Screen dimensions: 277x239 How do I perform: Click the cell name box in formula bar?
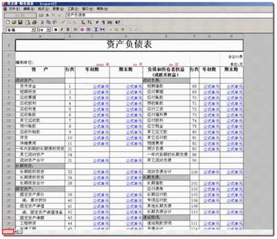[20, 16]
